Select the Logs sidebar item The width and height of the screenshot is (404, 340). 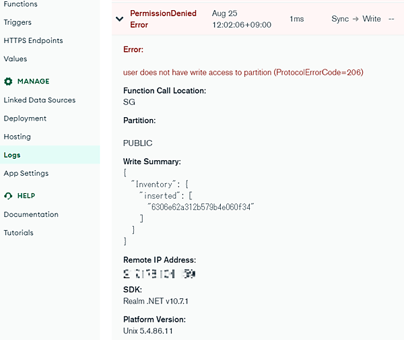coord(12,155)
